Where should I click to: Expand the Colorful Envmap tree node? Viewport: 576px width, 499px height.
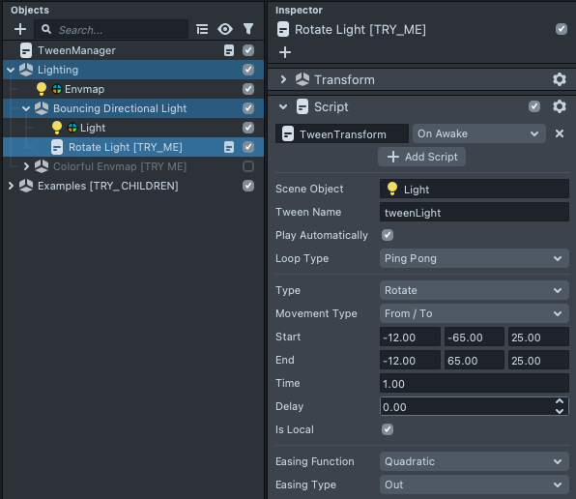coord(26,166)
